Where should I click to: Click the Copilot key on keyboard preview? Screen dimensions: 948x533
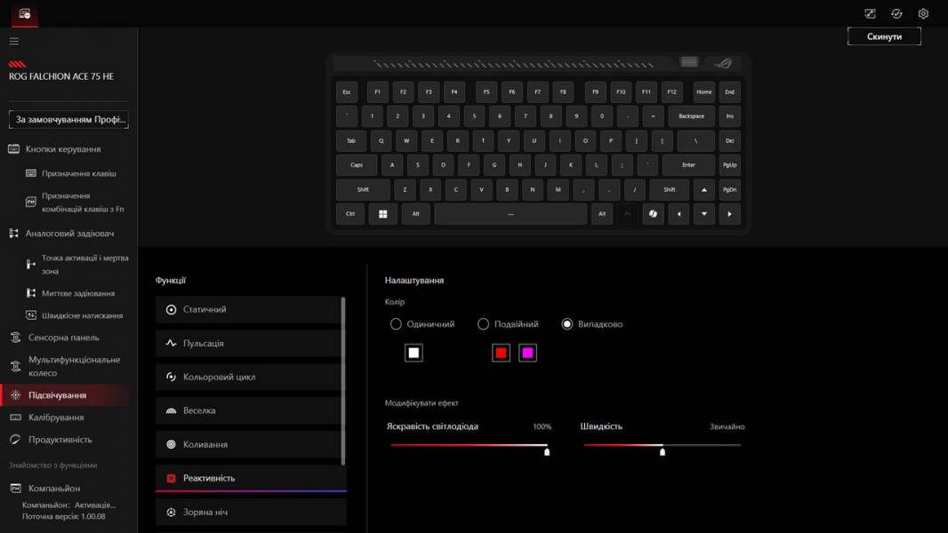pos(653,214)
